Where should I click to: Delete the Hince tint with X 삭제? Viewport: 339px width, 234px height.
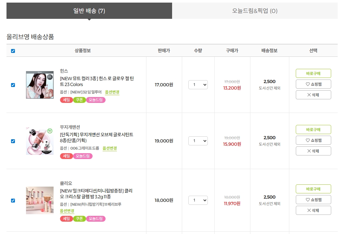point(313,95)
